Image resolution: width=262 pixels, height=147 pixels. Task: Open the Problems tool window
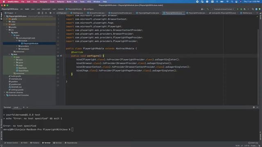click(x=35, y=143)
